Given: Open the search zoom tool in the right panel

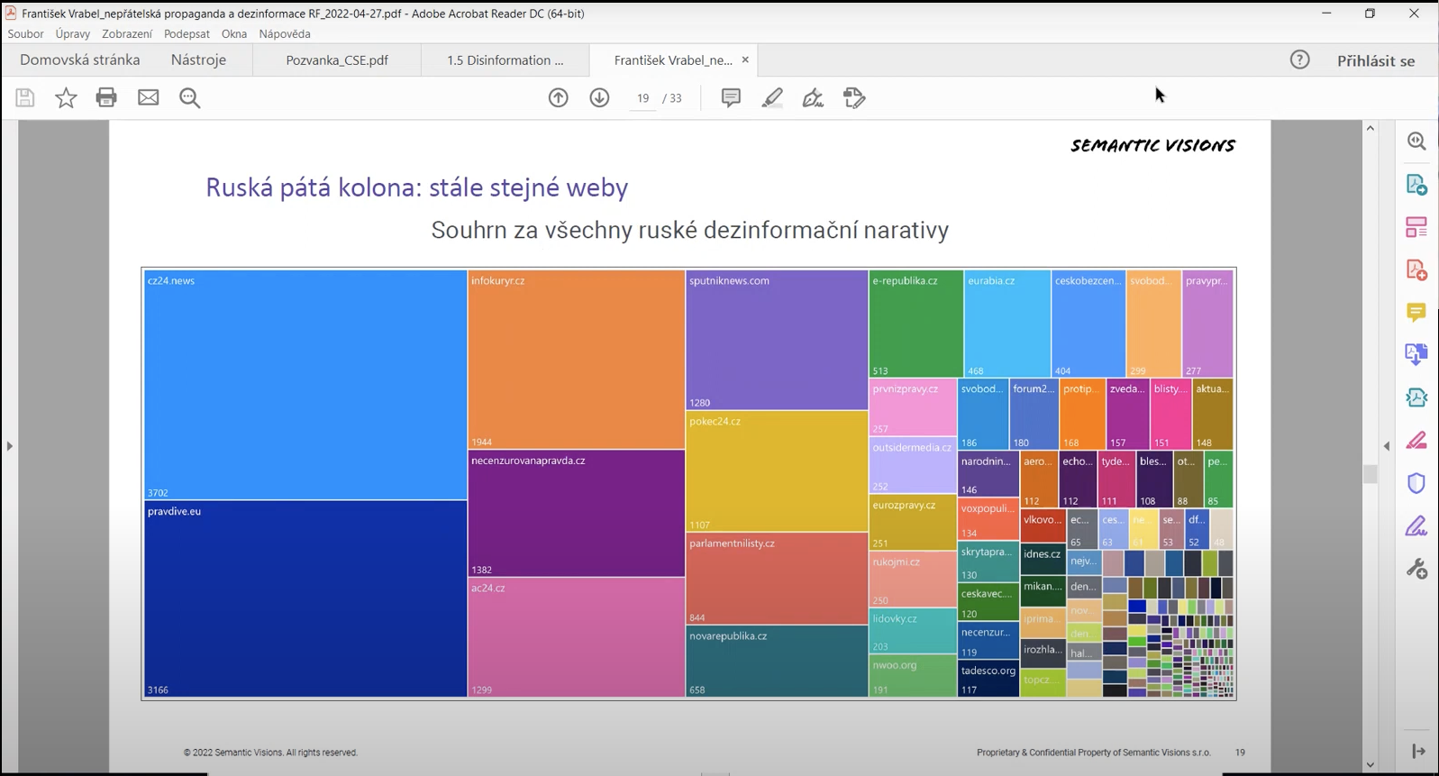Looking at the screenshot, I should coord(1416,141).
